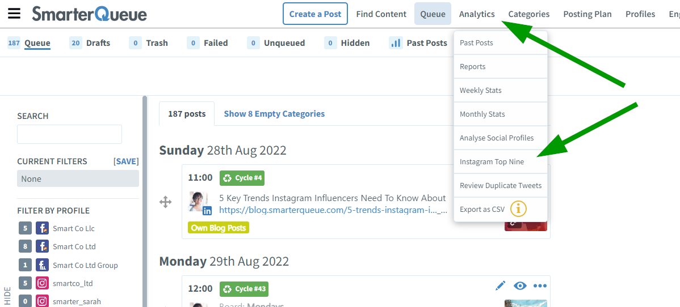Click the Smart Co Ltd Group profile name
The width and height of the screenshot is (680, 307).
tap(86, 265)
